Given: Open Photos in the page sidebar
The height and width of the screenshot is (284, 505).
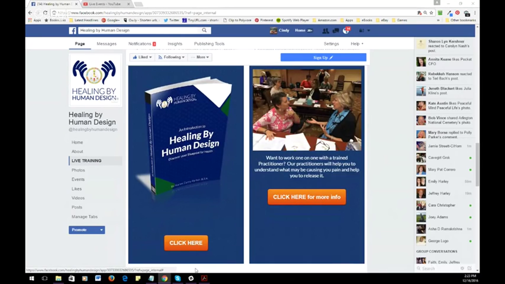Looking at the screenshot, I should point(78,170).
